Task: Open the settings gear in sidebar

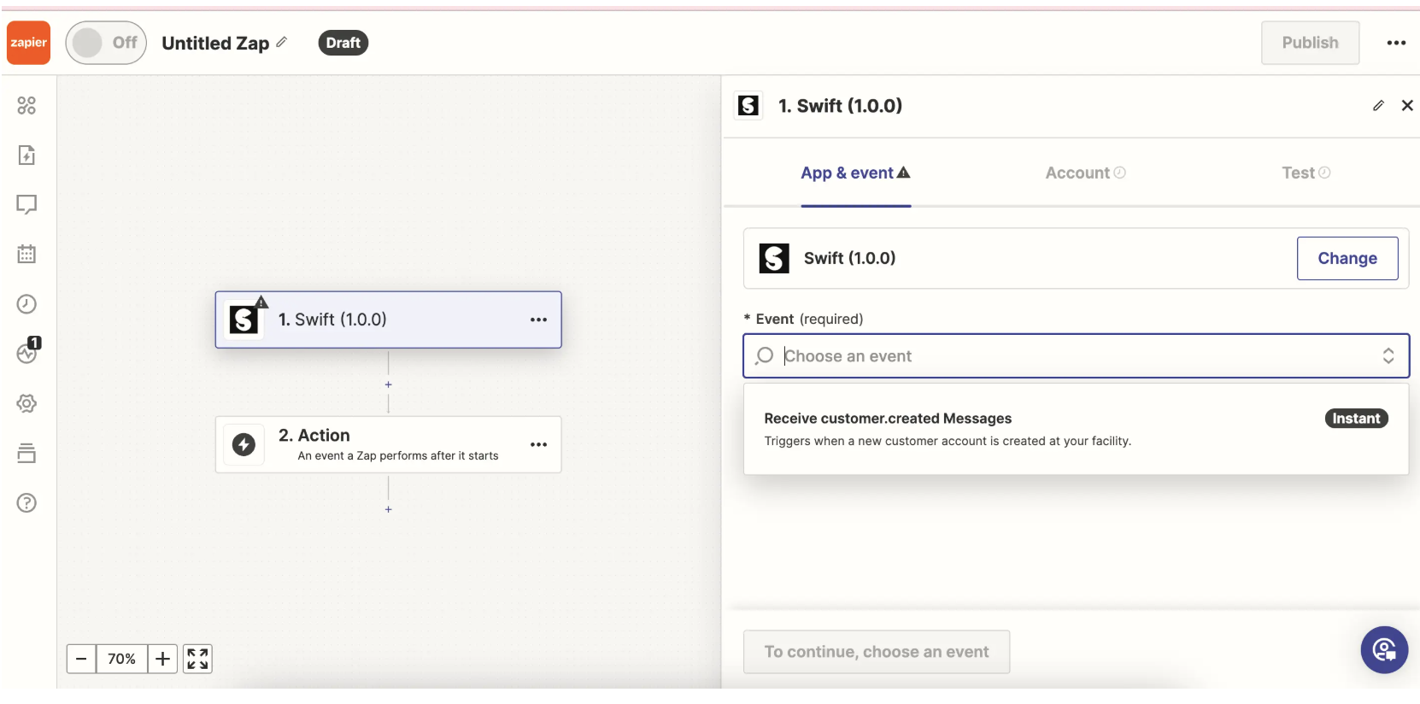Action: (x=26, y=403)
